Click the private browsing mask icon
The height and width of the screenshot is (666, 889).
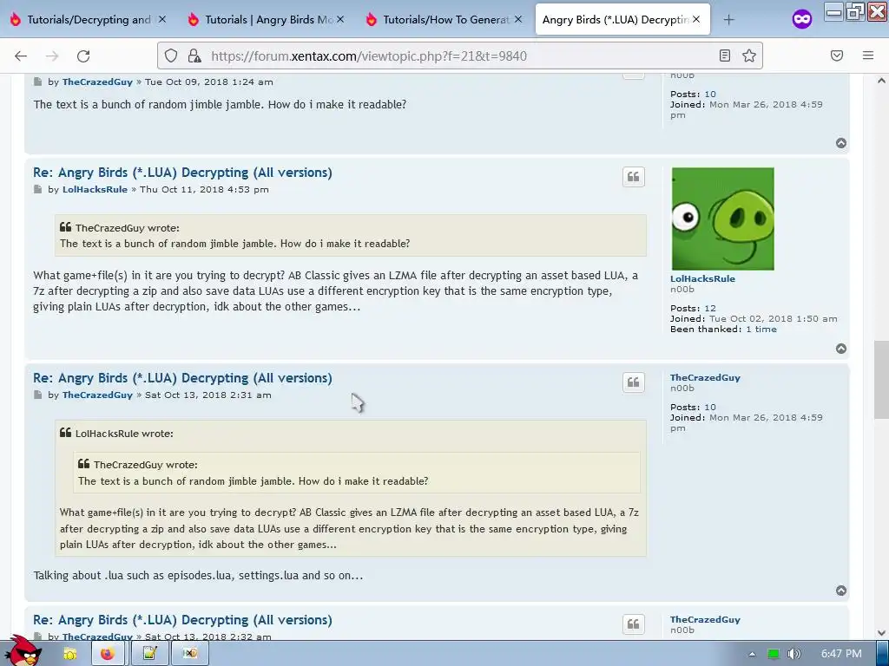pyautogui.click(x=801, y=20)
